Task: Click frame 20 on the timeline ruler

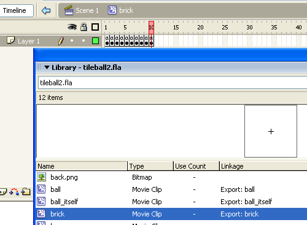Action: [x=200, y=28]
